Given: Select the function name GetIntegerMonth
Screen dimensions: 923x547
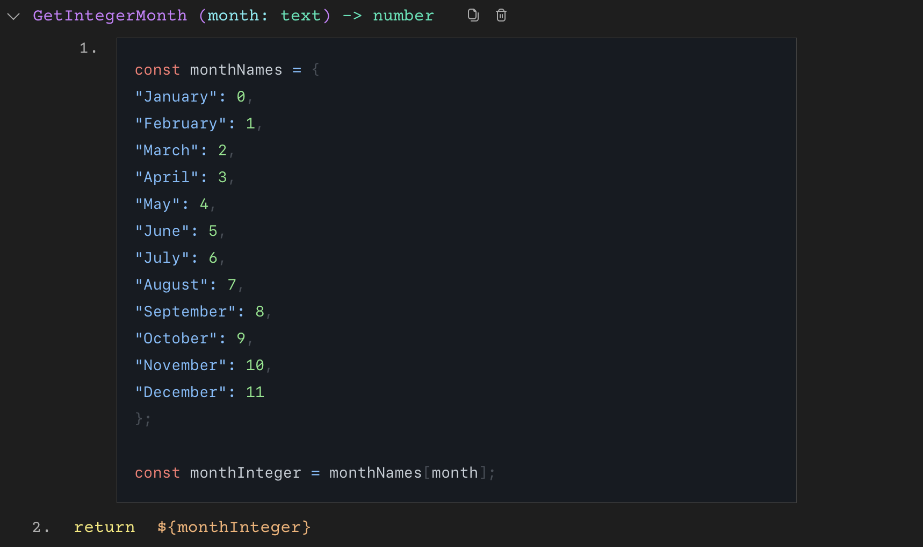Looking at the screenshot, I should (x=110, y=15).
